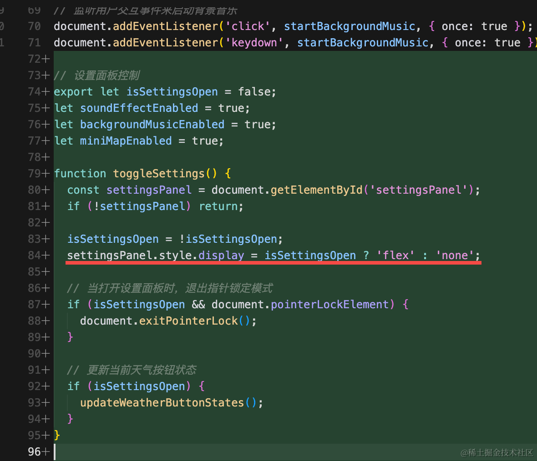Click the gutter line number 82+
The height and width of the screenshot is (461, 537).
click(39, 223)
